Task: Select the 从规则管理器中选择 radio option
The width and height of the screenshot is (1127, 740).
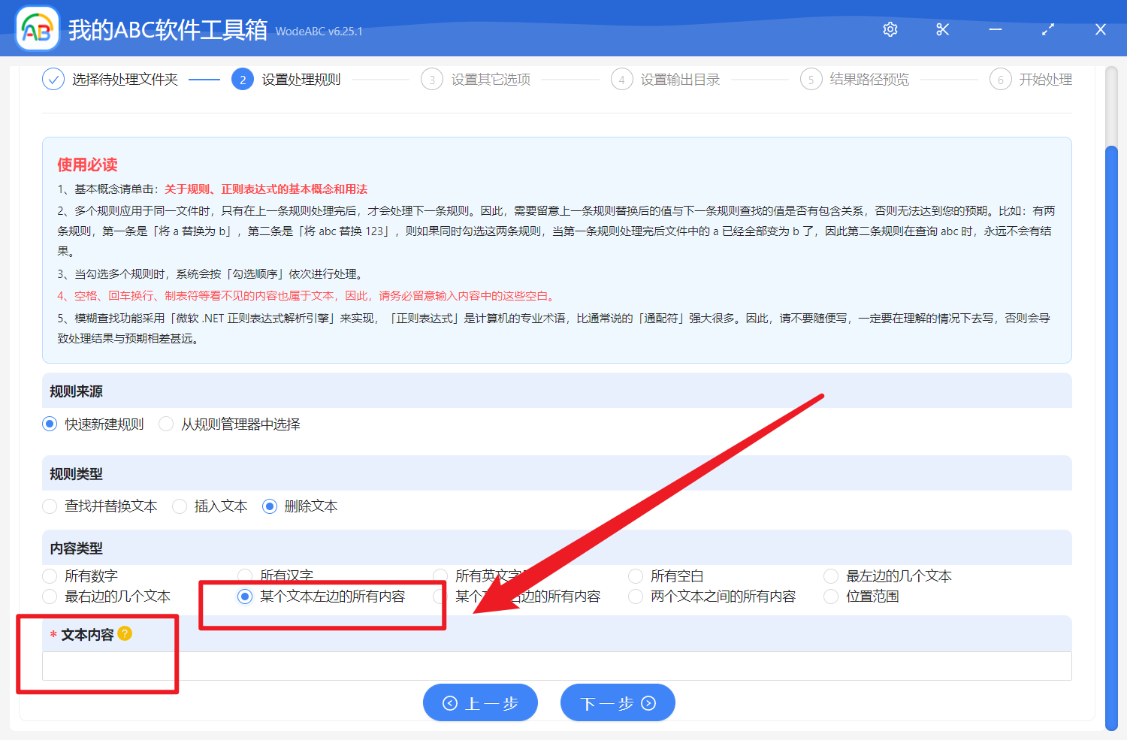Action: 166,424
